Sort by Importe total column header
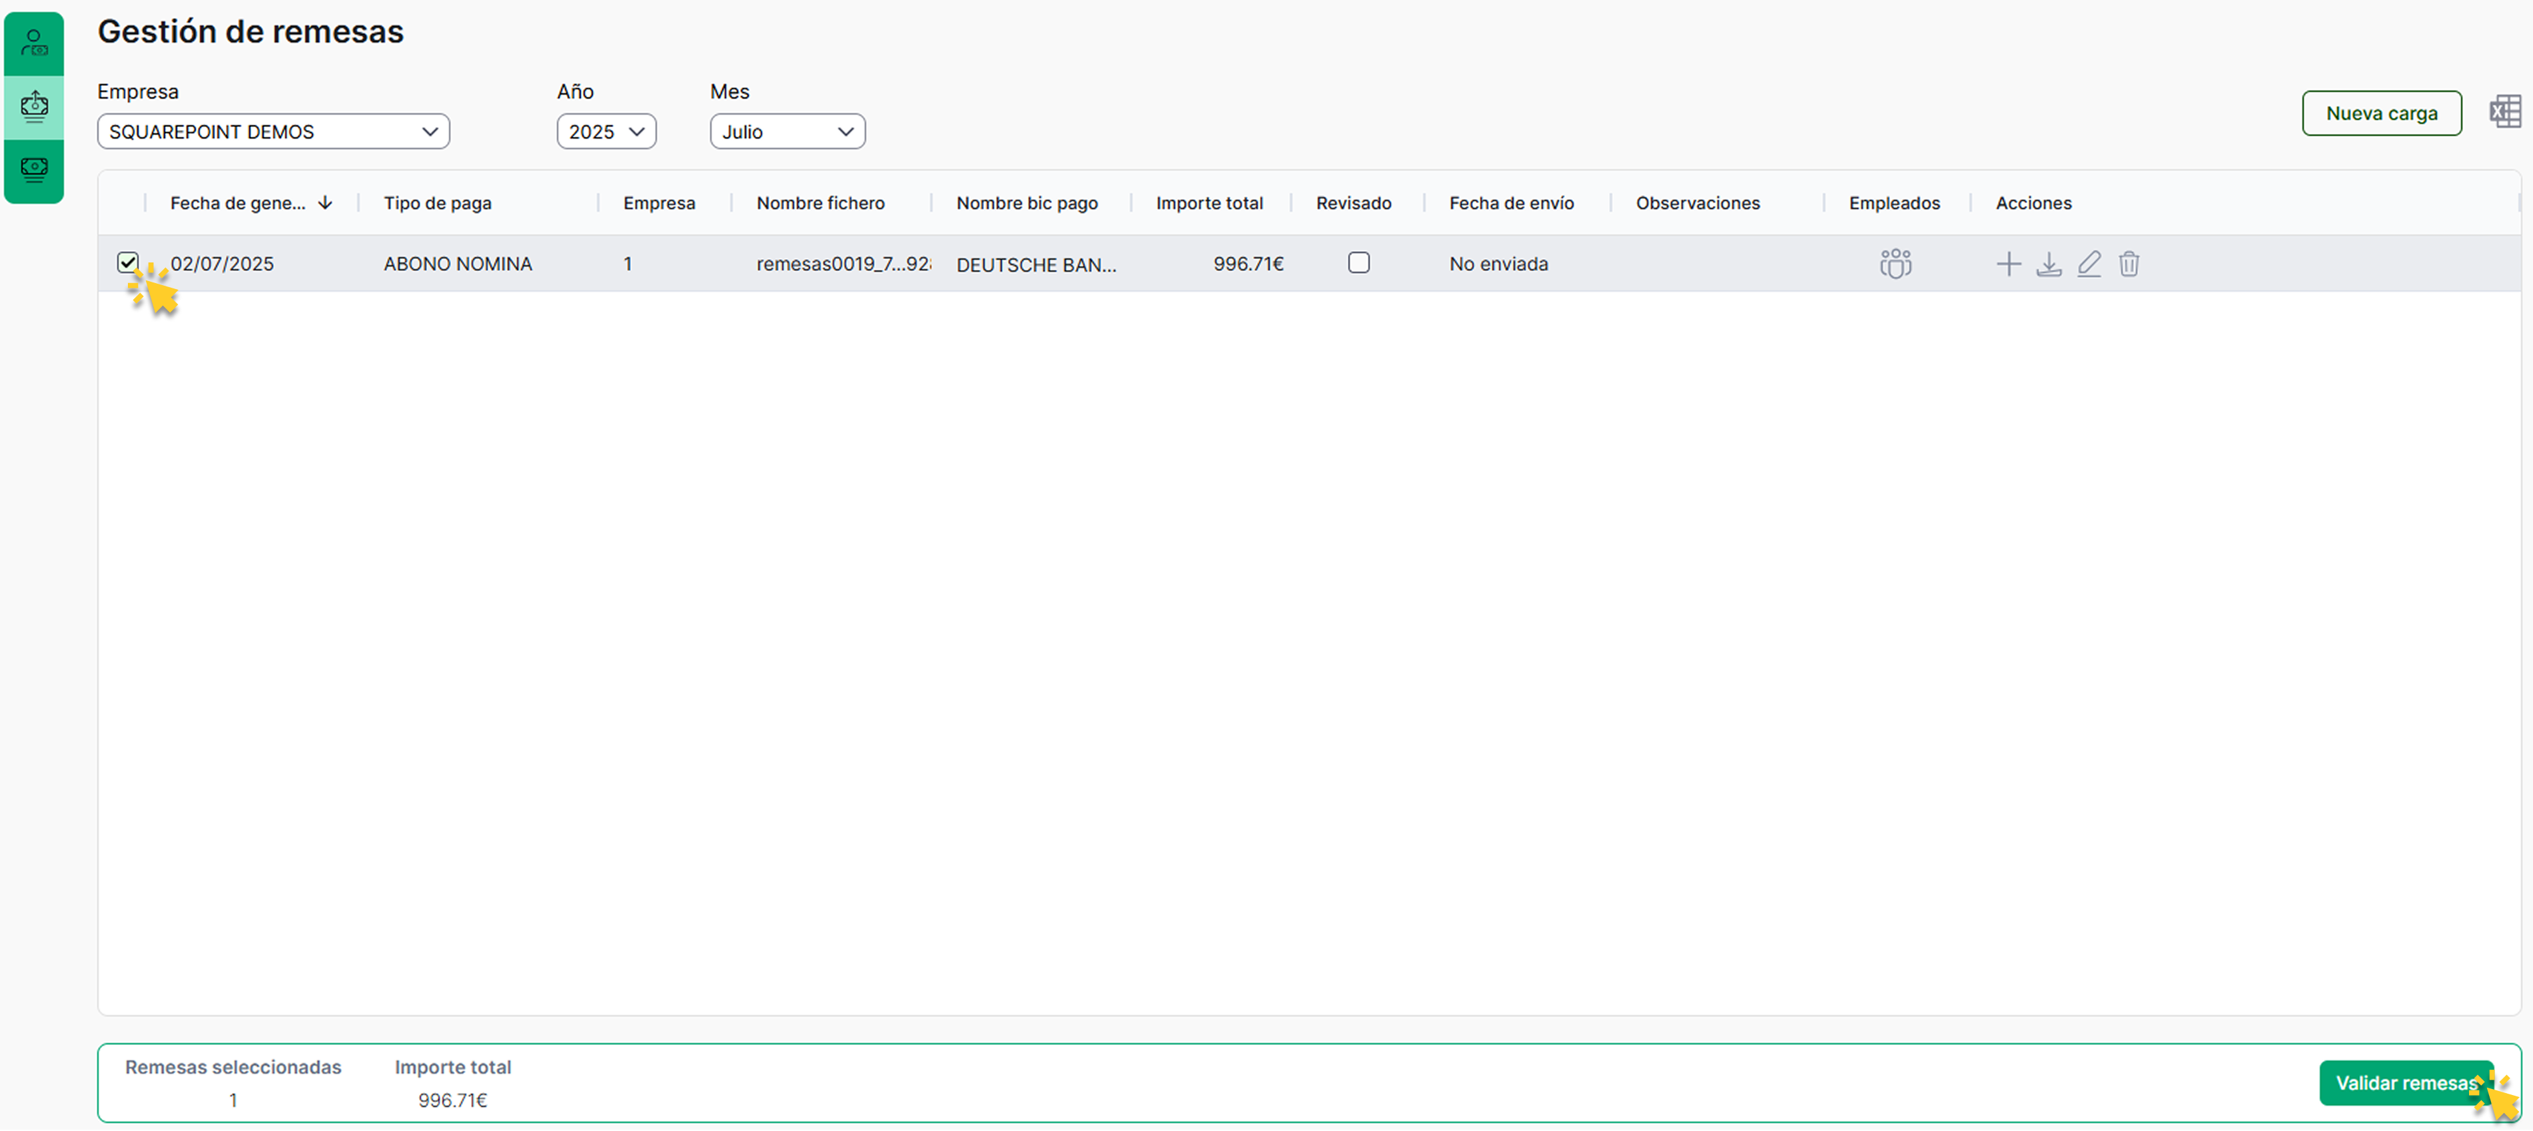 1209,202
